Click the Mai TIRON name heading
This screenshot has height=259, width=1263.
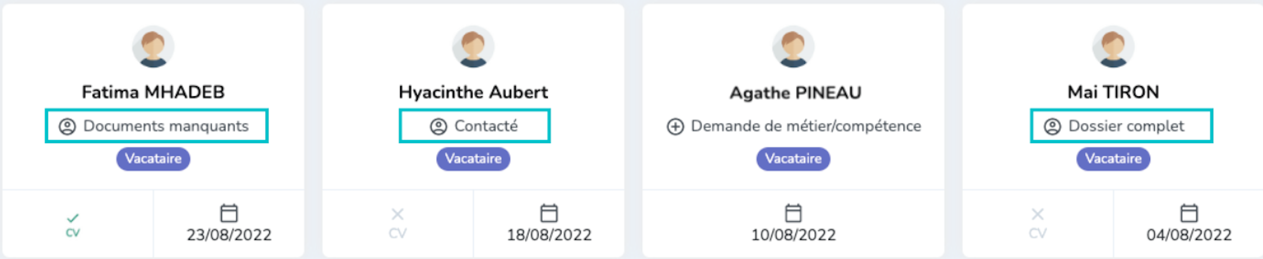pyautogui.click(x=1113, y=92)
